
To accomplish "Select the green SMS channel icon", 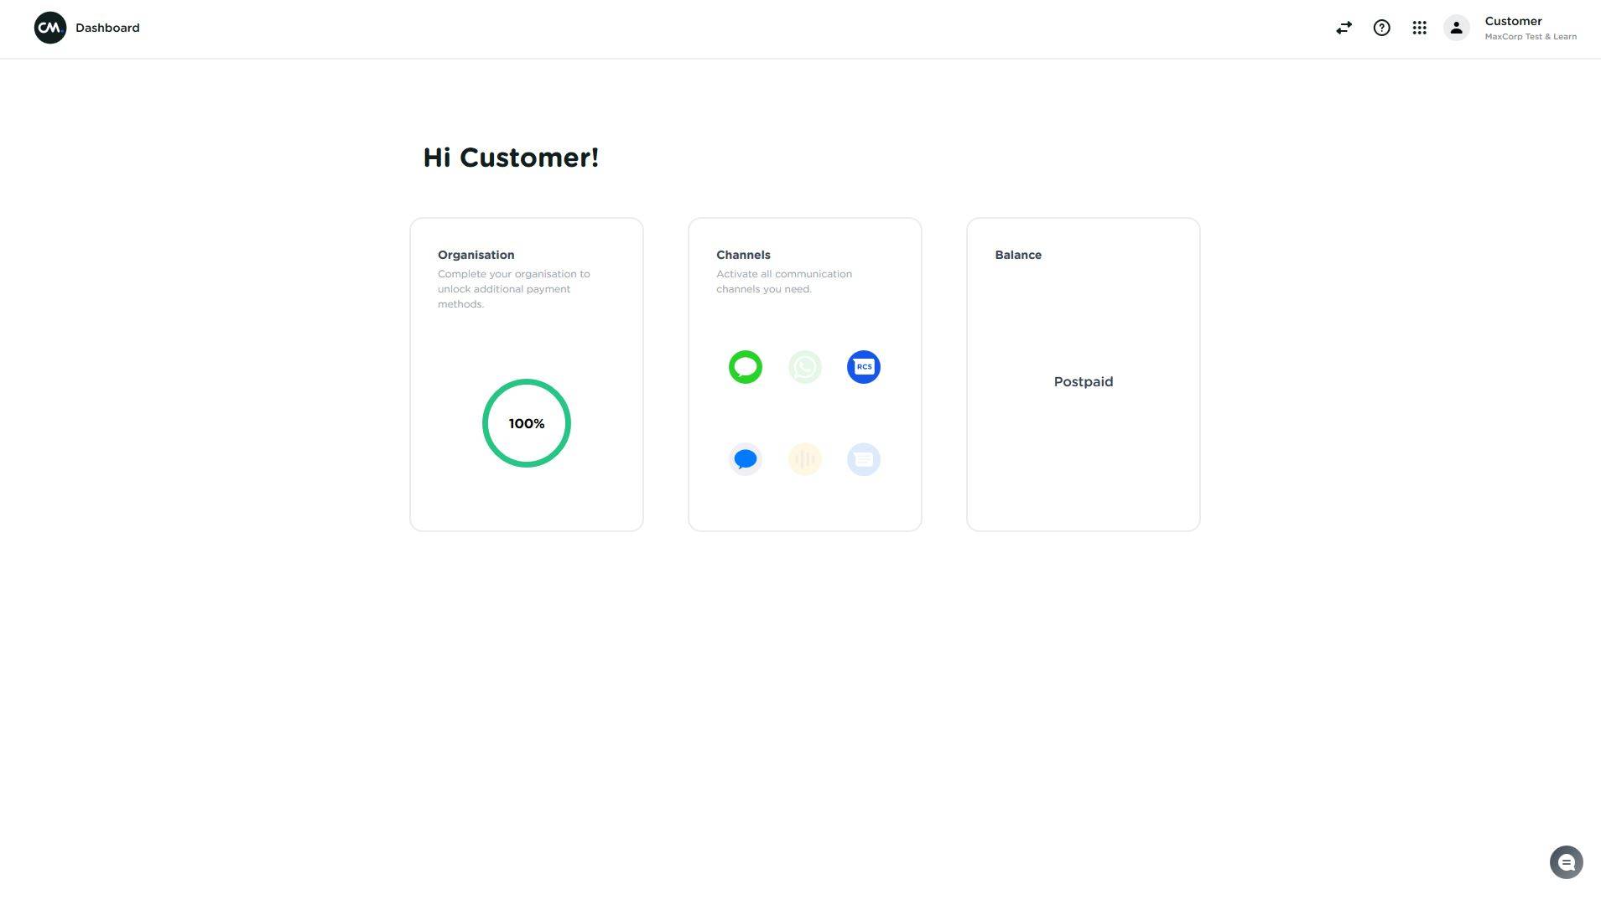I will (745, 367).
